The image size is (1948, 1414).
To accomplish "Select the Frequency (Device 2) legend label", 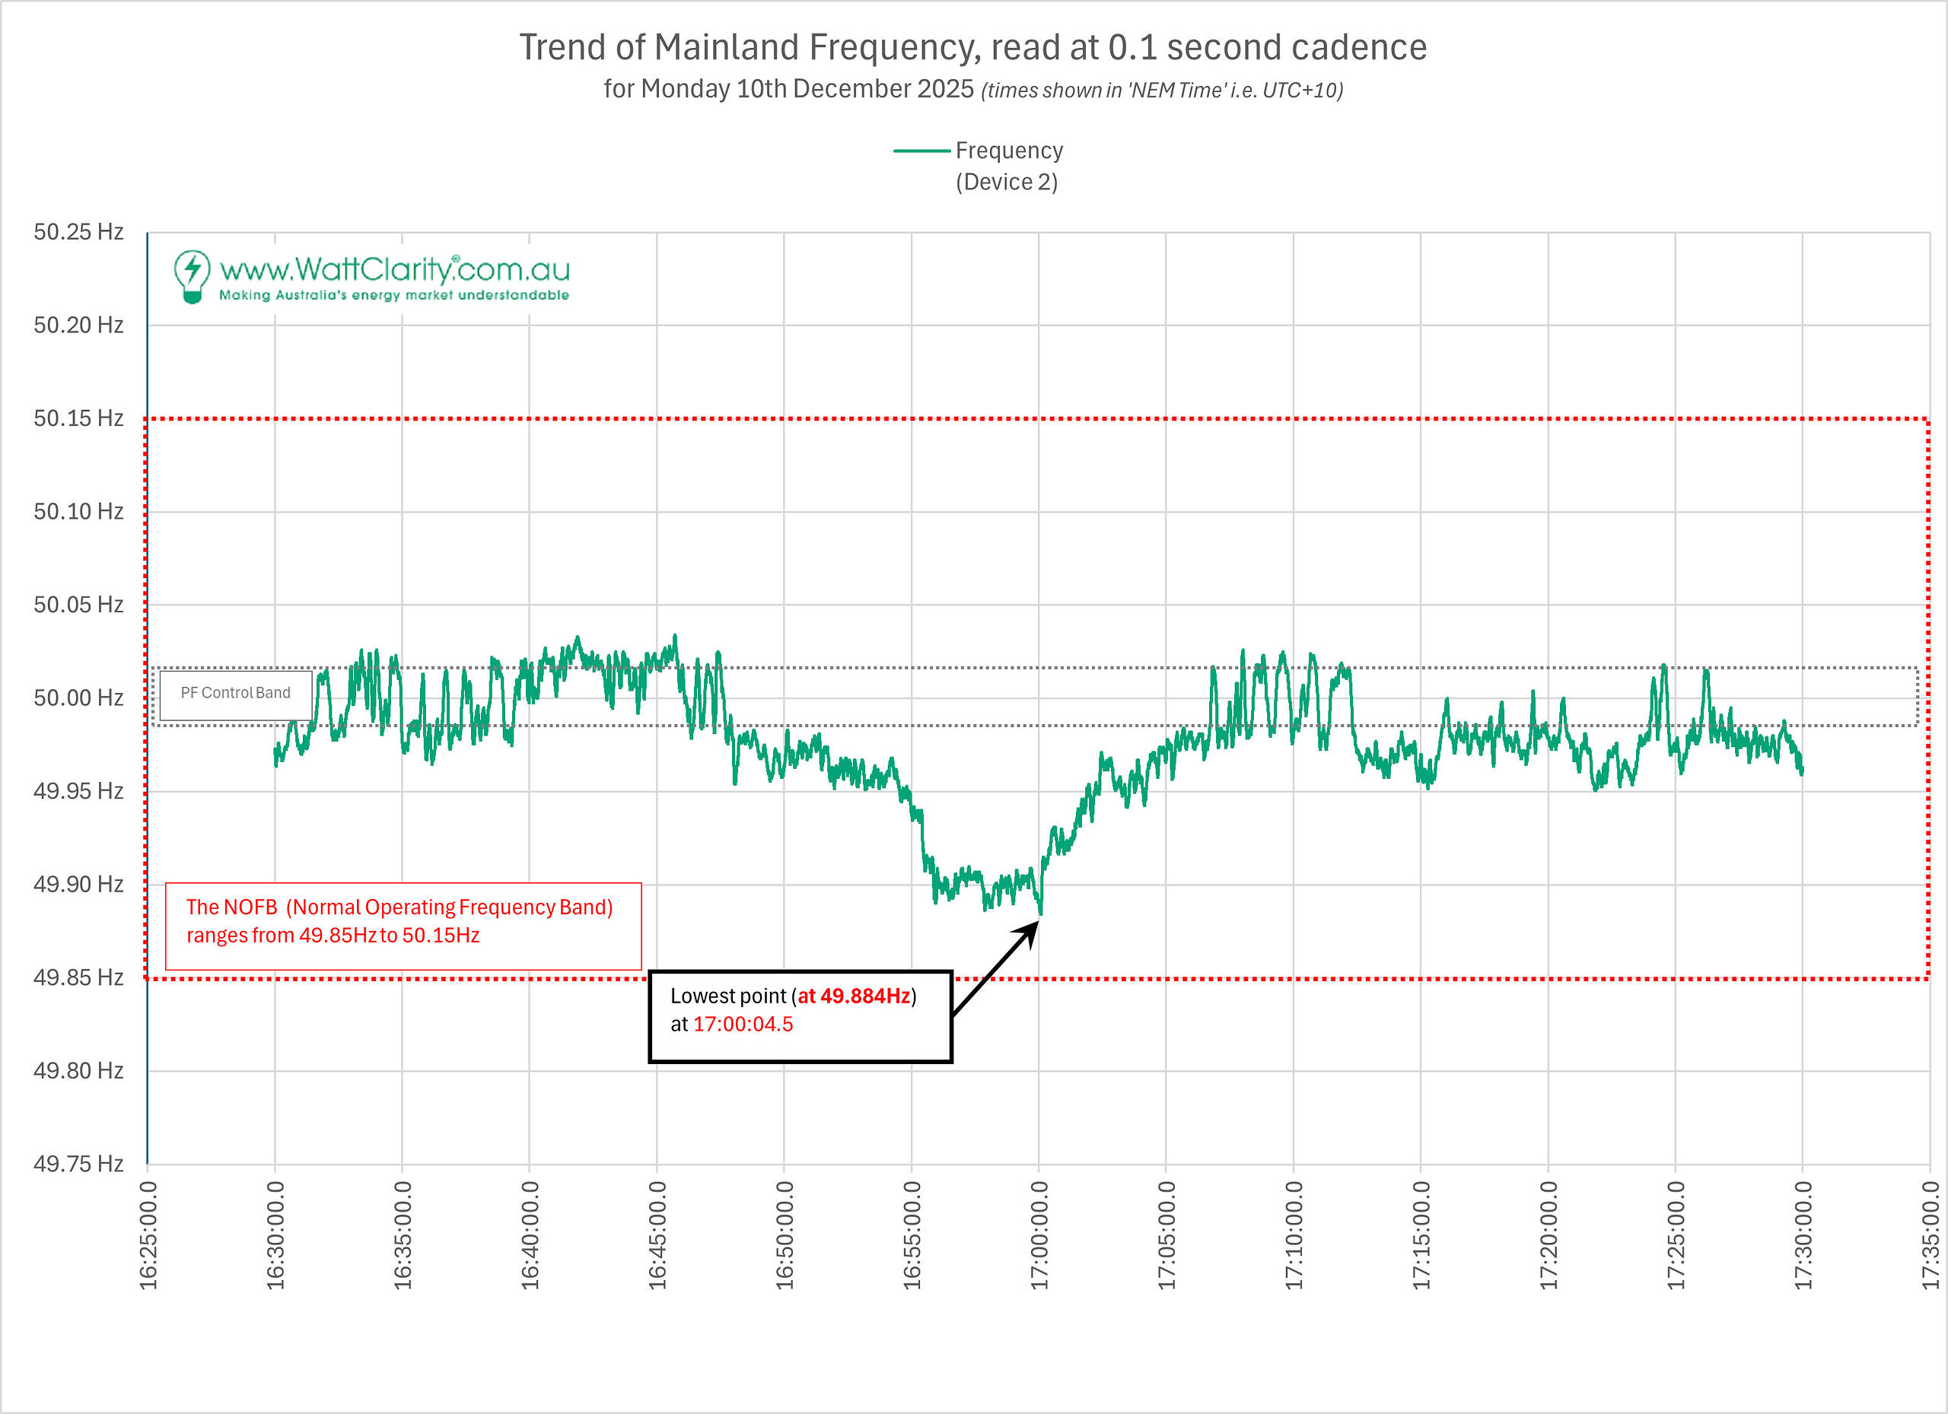I will [1008, 166].
